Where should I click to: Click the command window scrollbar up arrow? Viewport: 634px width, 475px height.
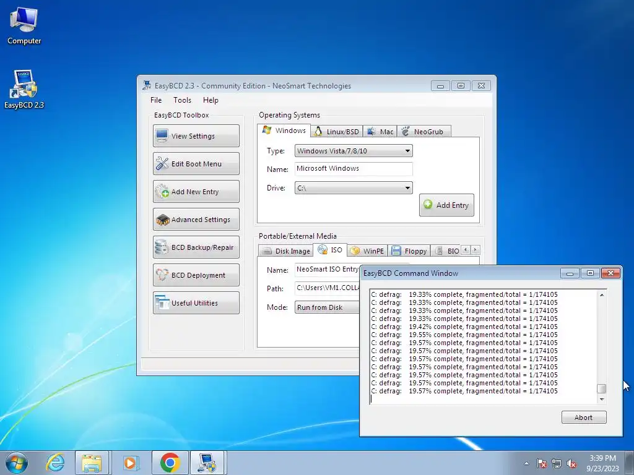click(602, 295)
